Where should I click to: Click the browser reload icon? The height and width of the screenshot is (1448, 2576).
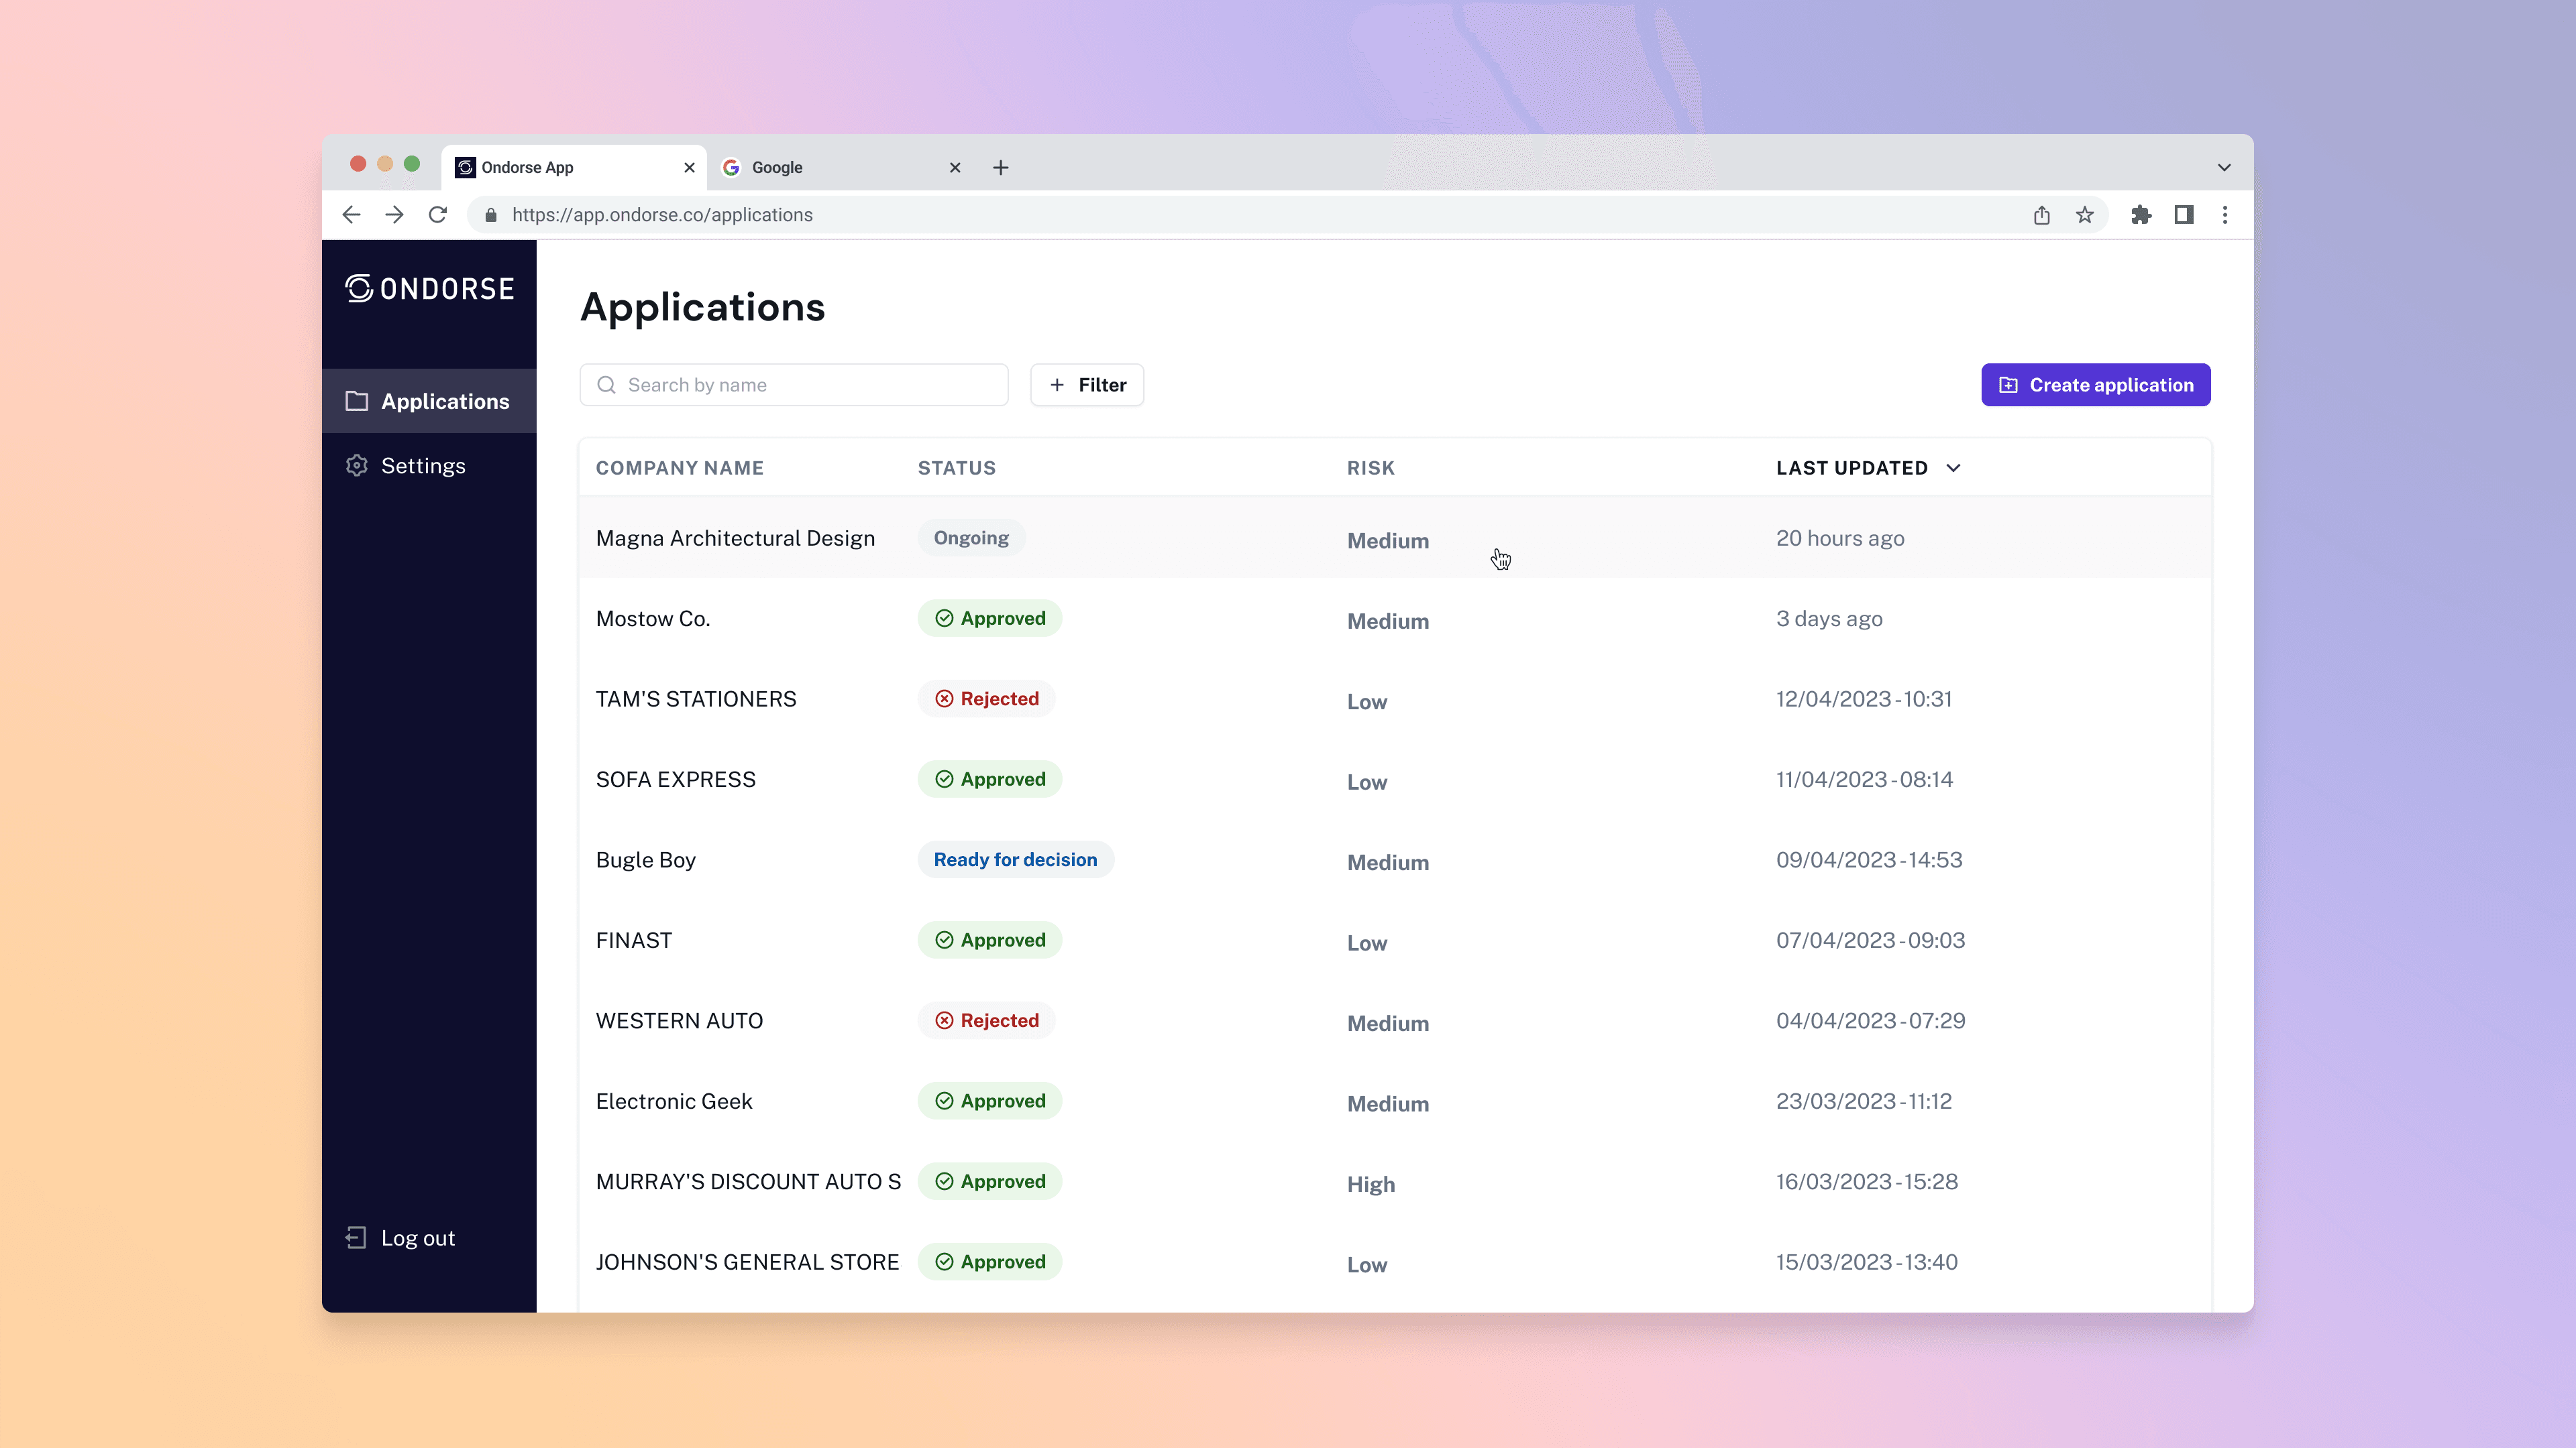438,215
